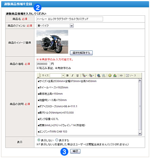Open the サイズ font size dropdown
Viewport: 150px width, 158px height.
[63, 75]
